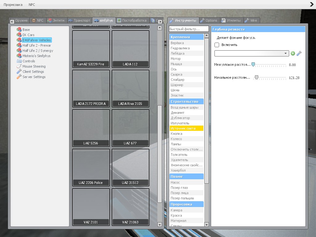Select the Инструменты tab

coord(183,20)
